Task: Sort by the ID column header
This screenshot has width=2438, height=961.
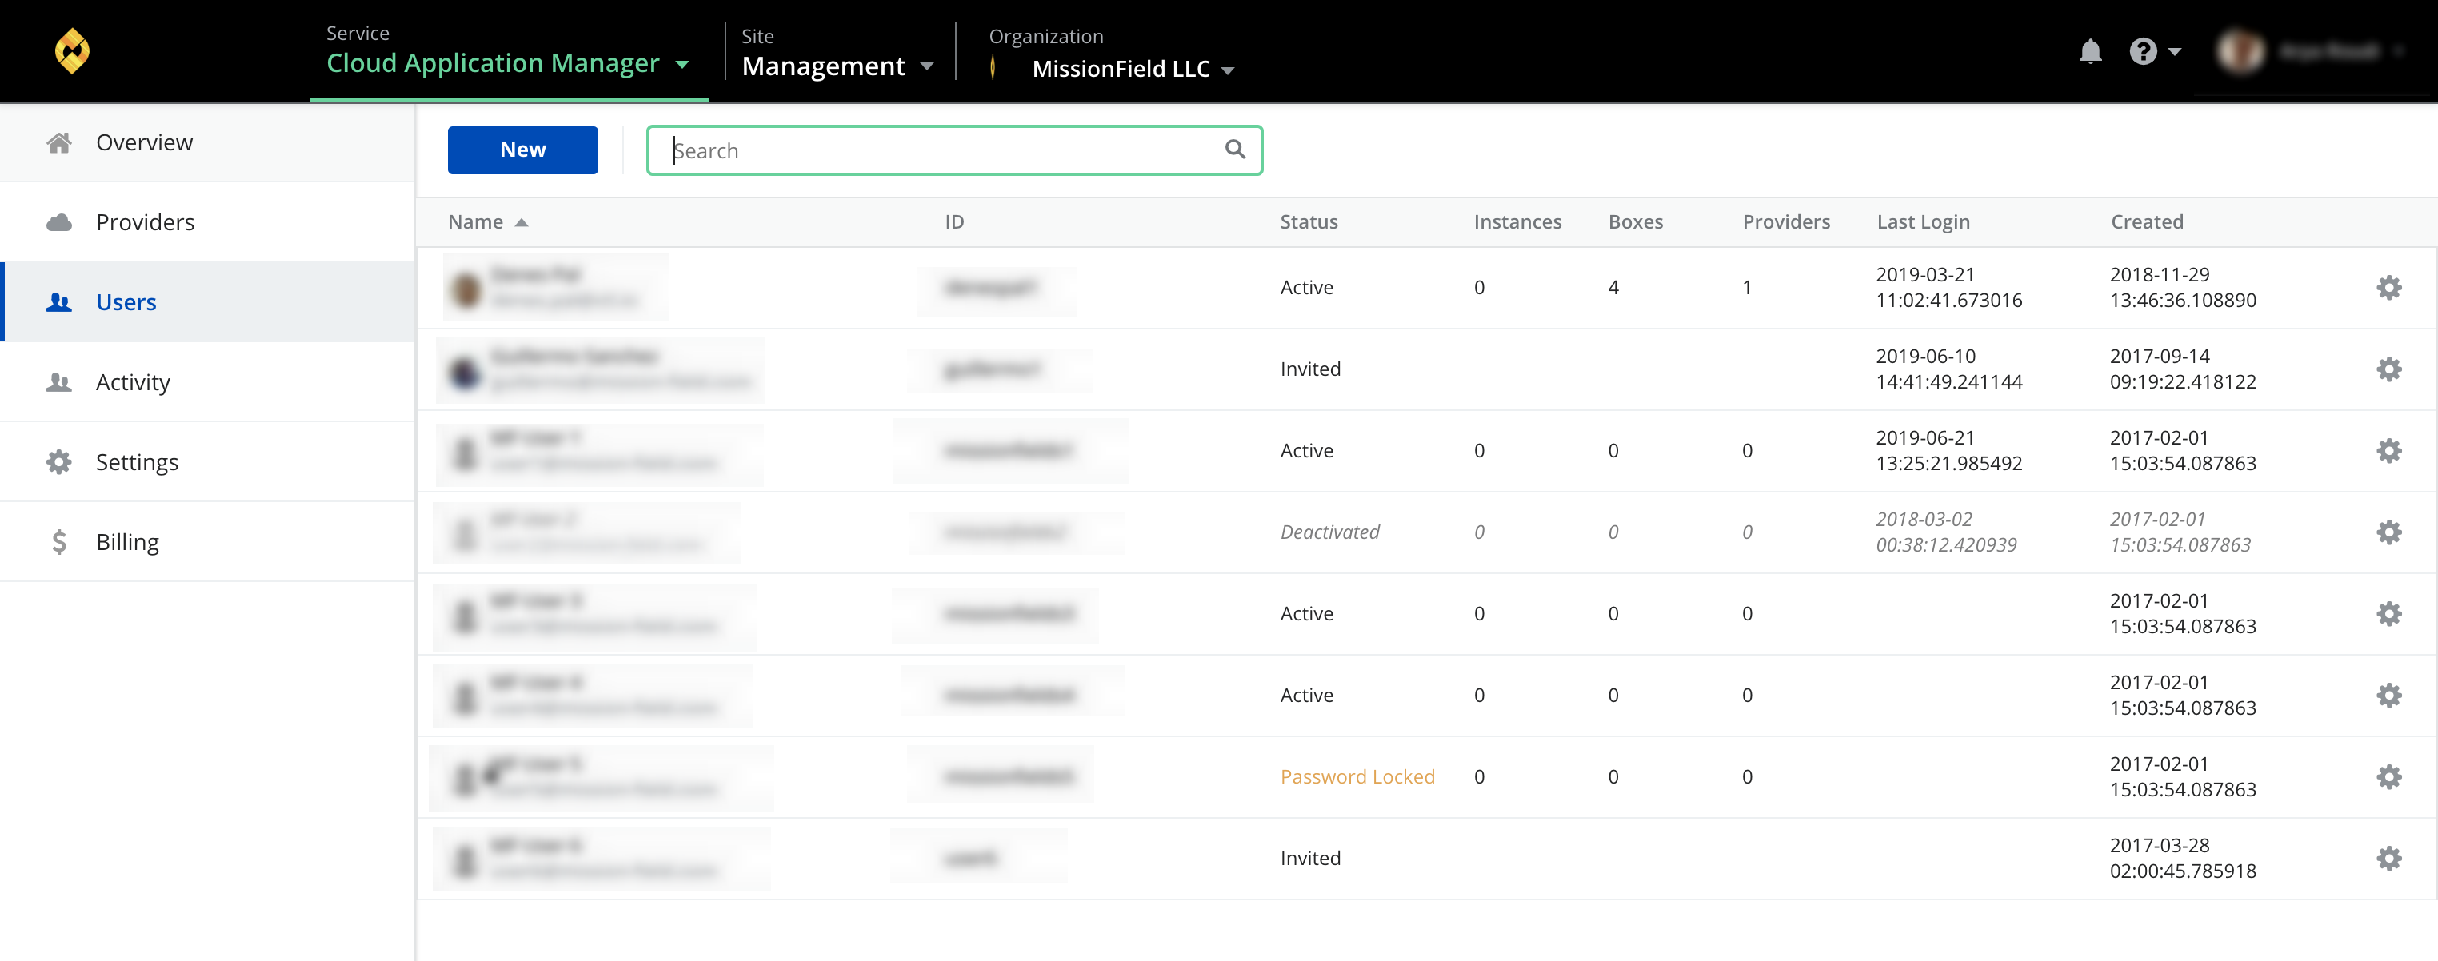Action: click(954, 222)
